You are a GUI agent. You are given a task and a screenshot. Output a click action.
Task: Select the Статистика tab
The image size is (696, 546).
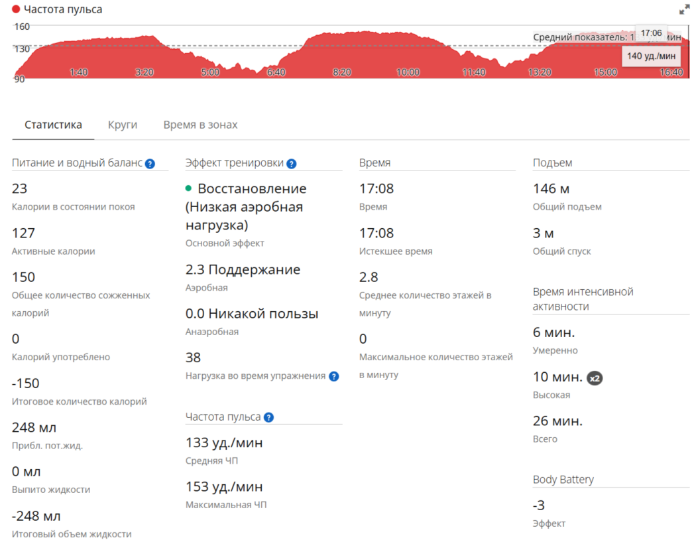coord(53,125)
